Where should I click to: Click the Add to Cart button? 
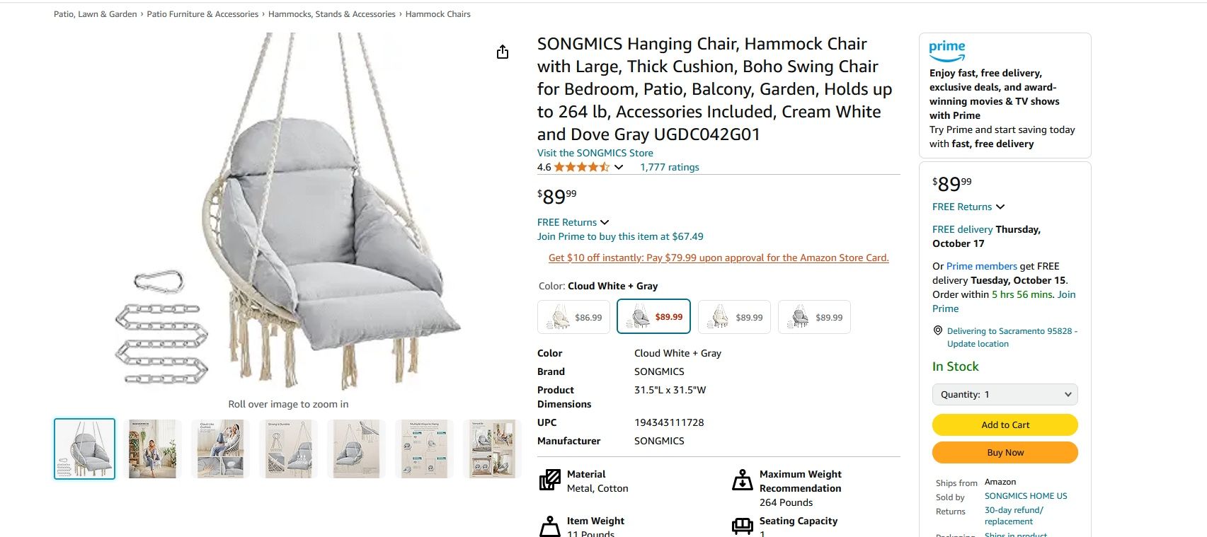point(1005,425)
